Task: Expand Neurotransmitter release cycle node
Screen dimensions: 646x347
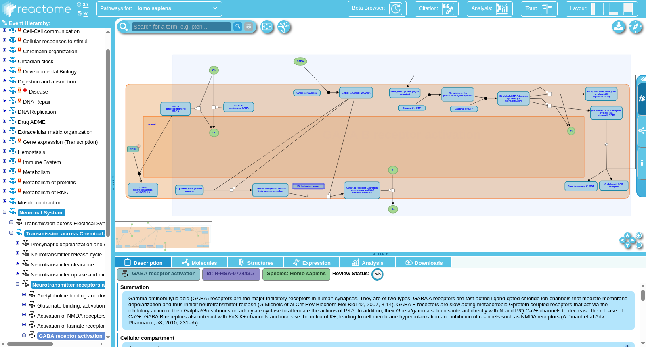Action: point(17,253)
